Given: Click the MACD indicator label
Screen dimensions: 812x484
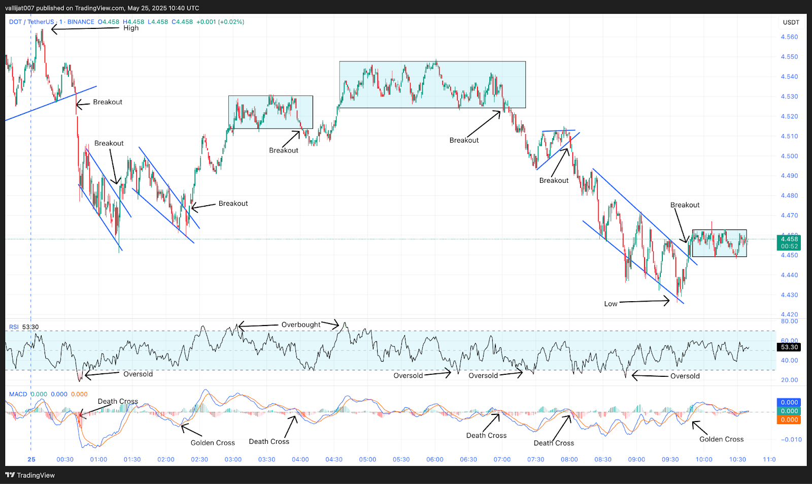Looking at the screenshot, I should pos(18,394).
